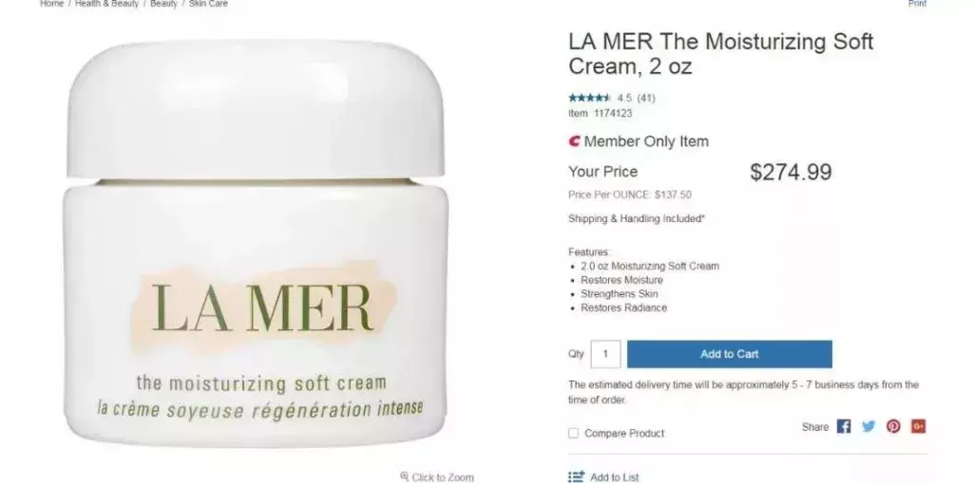Click the Print link
Screen dimensions: 973x483
(x=917, y=4)
